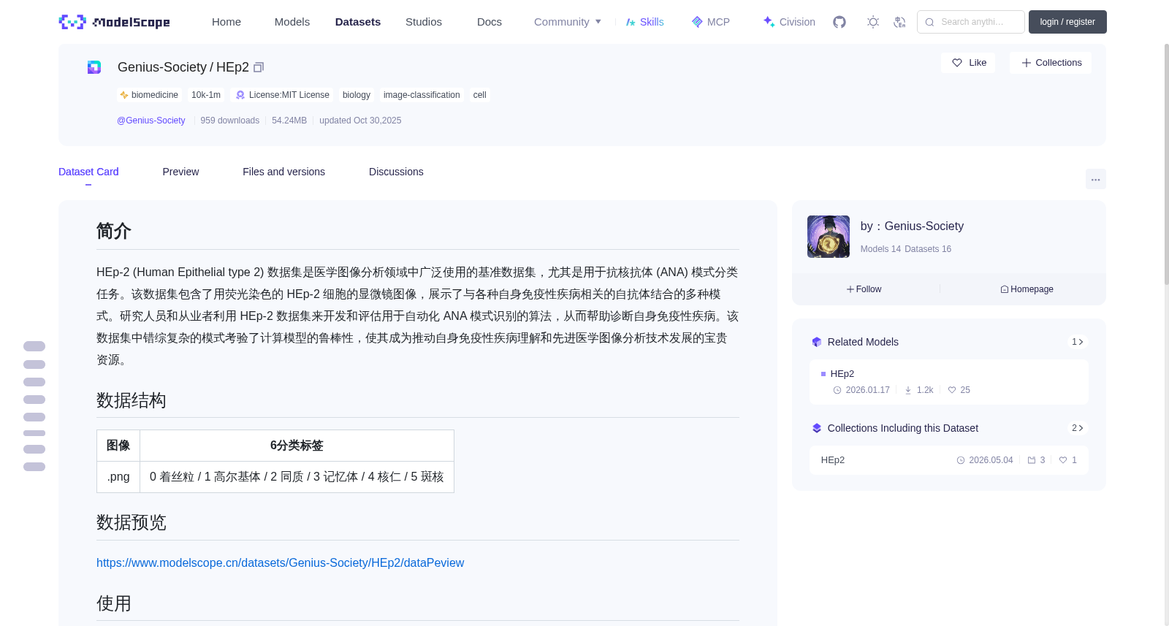
Task: Switch to Files and versions tab
Action: (x=283, y=172)
